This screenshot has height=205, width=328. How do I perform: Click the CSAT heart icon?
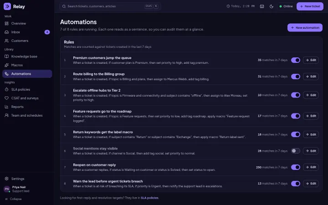[7, 98]
